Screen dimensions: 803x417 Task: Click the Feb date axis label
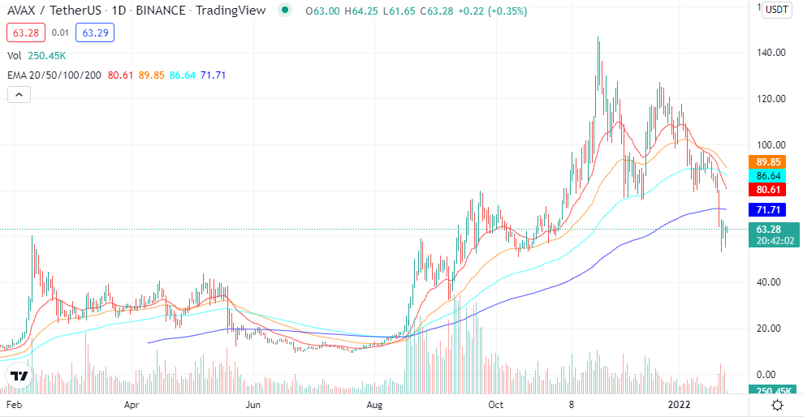pos(14,405)
